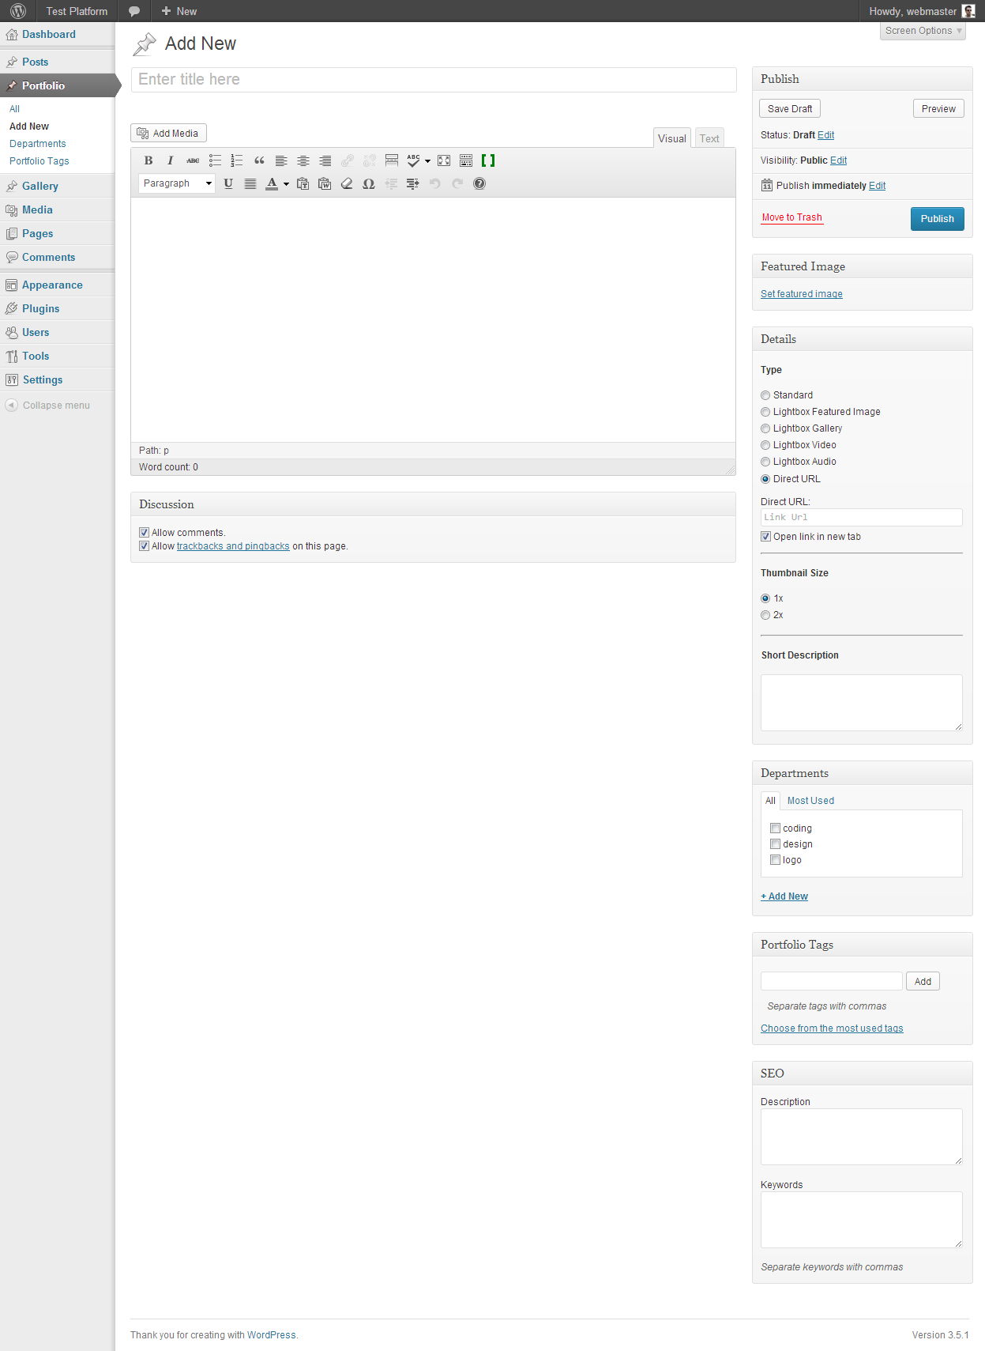This screenshot has width=985, height=1351.
Task: Click the numbered list icon
Action: click(236, 160)
